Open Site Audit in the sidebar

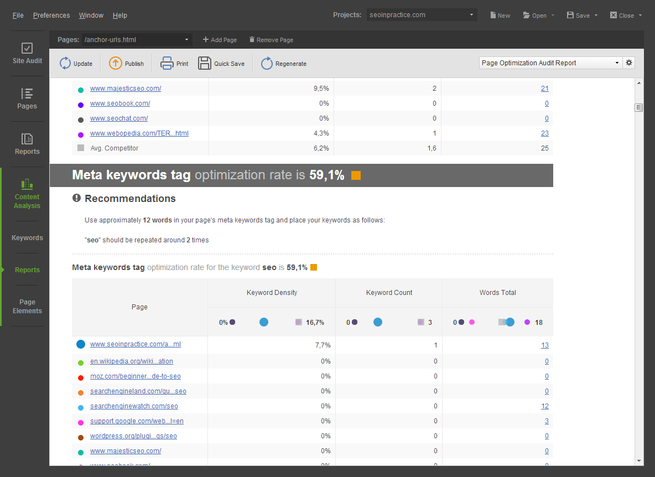tap(27, 54)
